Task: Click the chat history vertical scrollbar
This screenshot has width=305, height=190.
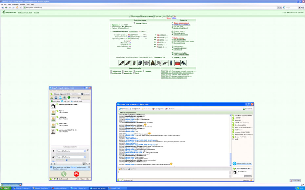Action: tap(231, 140)
